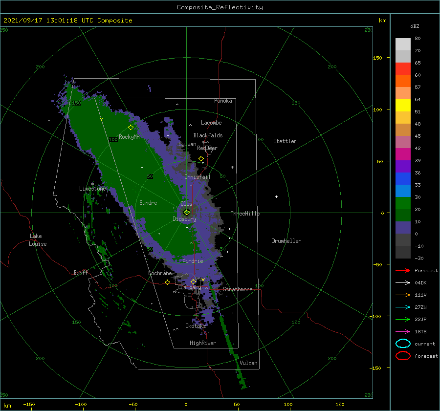The height and width of the screenshot is (411, 440).
Task: Click the orange swatch between 60 and 57 dBZ
Action: click(403, 81)
